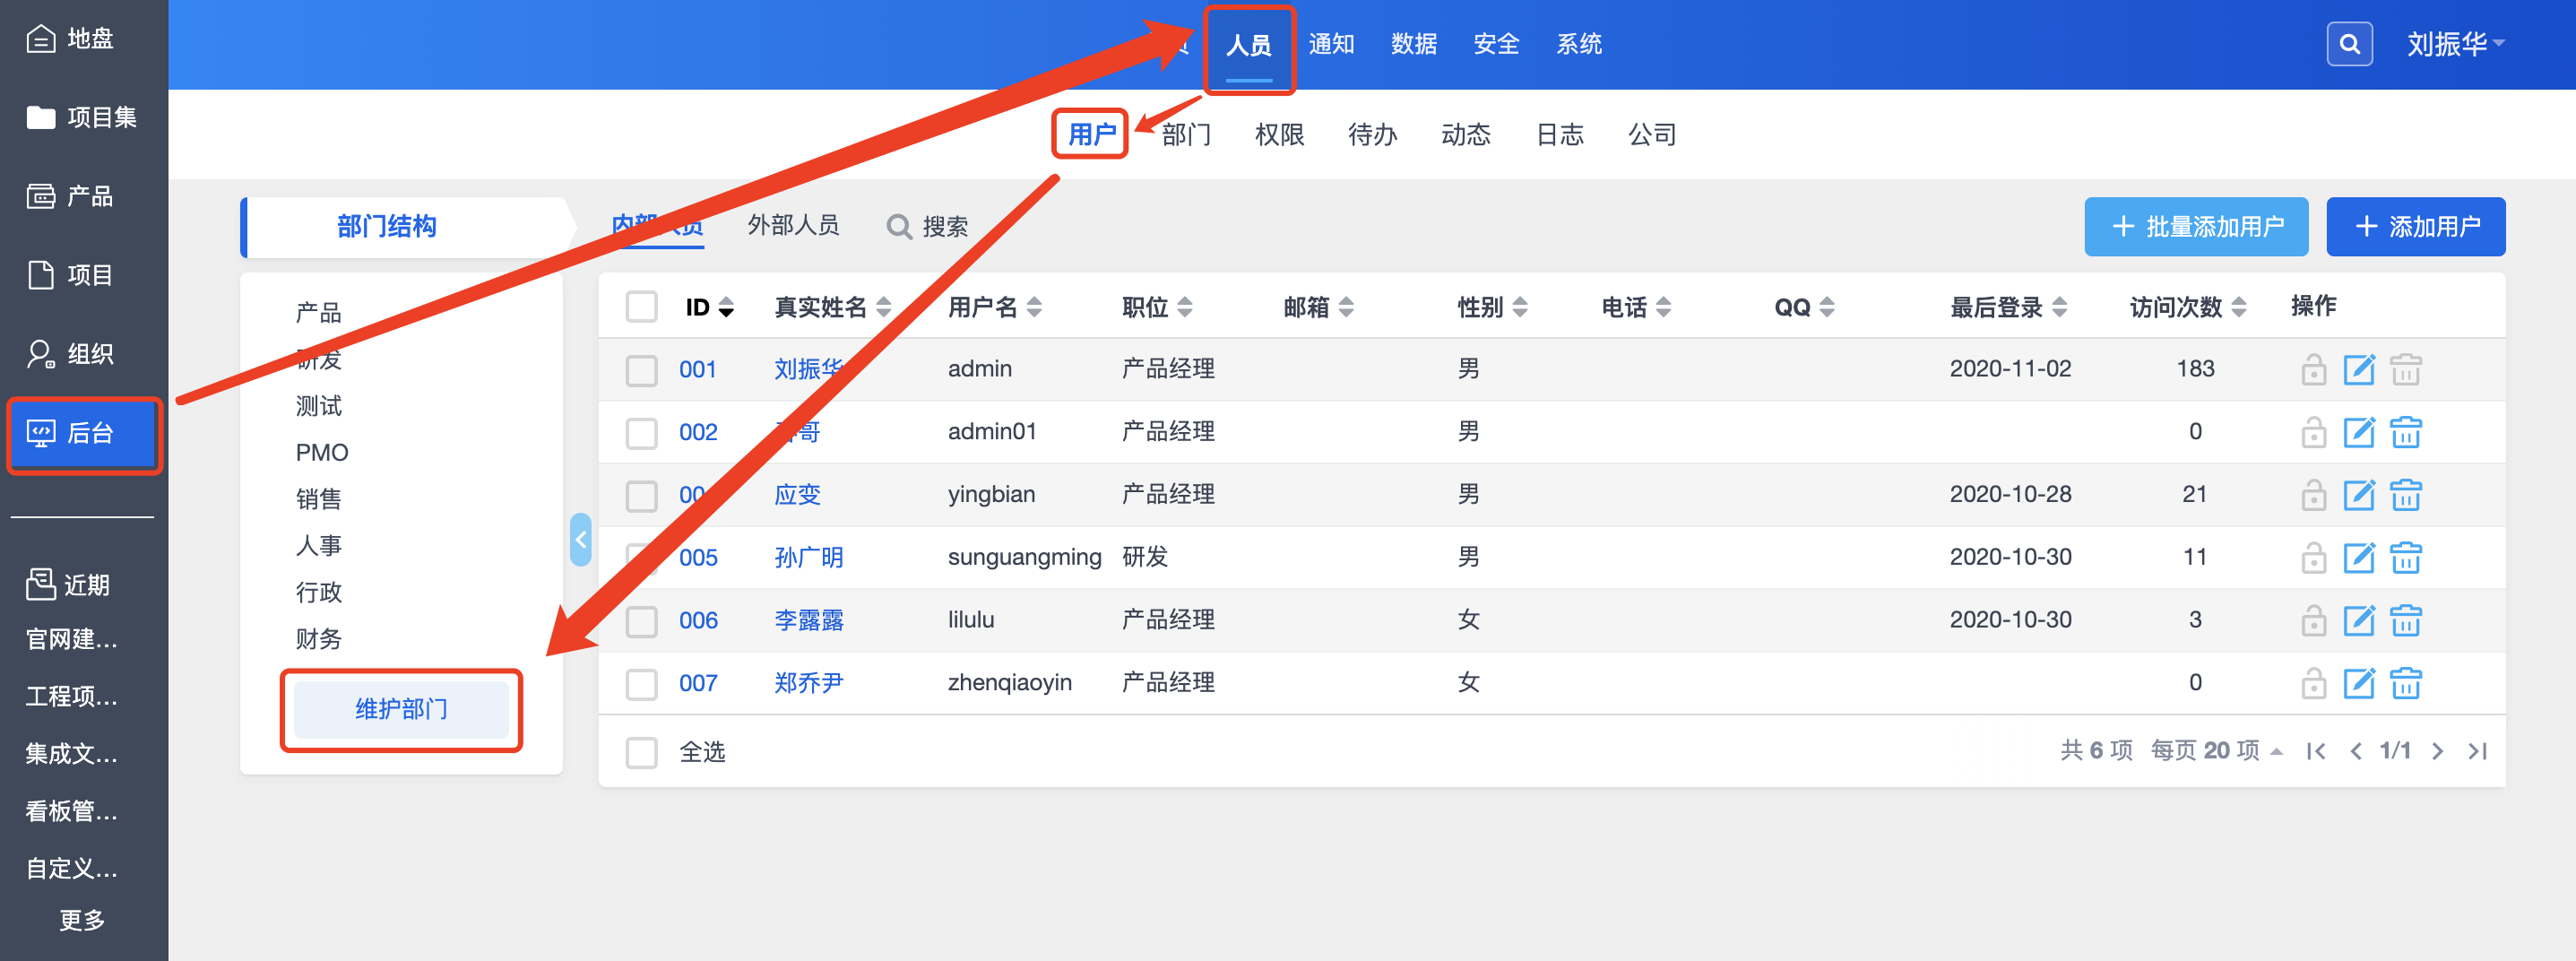2576x961 pixels.
Task: Select PMO in department tree
Action: point(322,453)
